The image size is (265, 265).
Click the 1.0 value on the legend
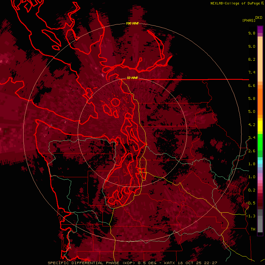[252, 177]
